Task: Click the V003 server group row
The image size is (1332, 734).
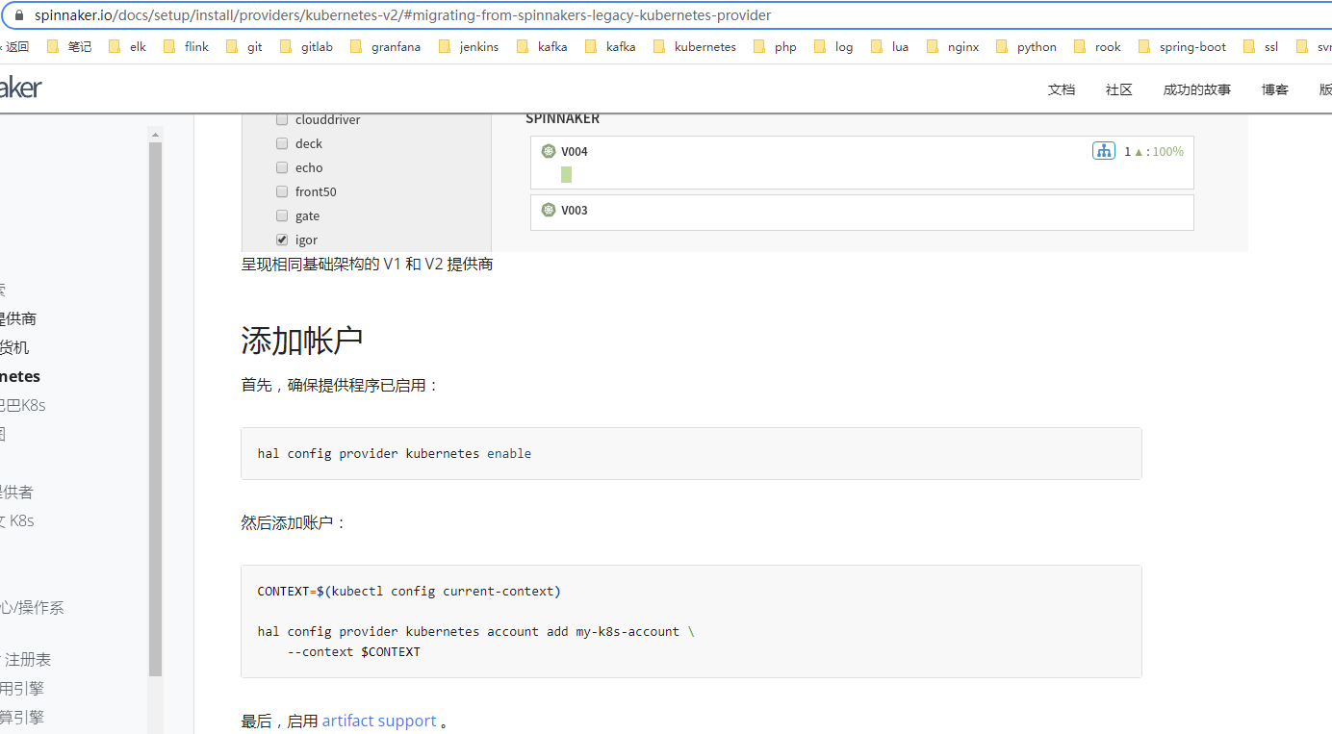Action: pos(861,213)
